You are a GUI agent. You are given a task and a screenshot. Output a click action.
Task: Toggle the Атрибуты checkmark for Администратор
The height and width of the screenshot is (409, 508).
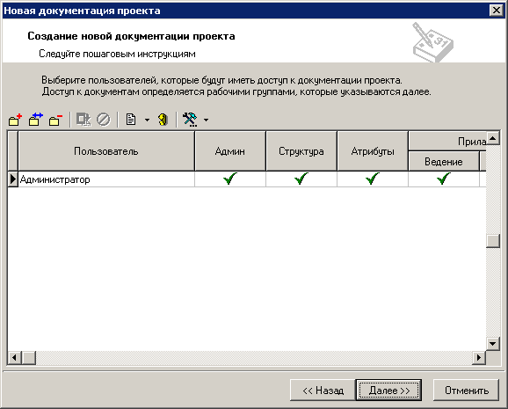pos(373,179)
